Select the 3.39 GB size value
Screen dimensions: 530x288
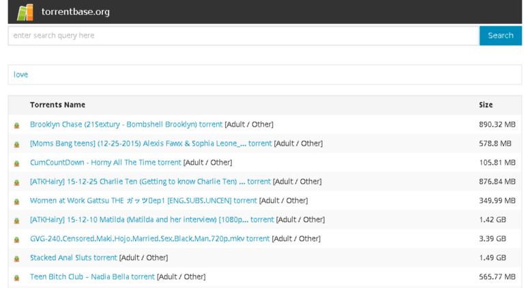(x=492, y=239)
